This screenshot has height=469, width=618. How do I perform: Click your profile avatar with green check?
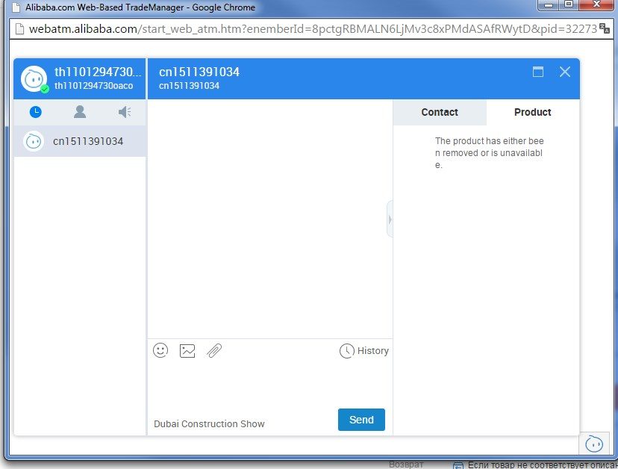tap(34, 78)
